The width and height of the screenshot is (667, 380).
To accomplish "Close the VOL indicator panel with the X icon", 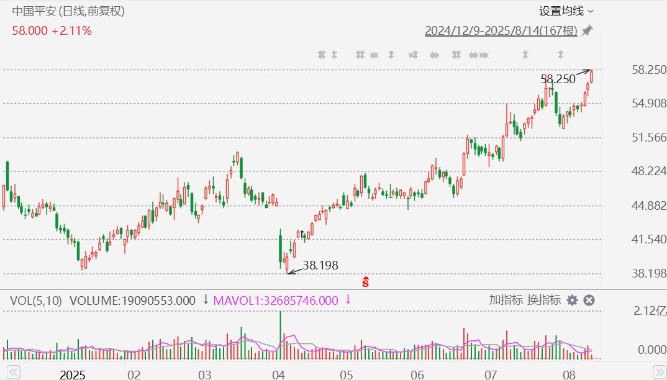I will (x=589, y=301).
